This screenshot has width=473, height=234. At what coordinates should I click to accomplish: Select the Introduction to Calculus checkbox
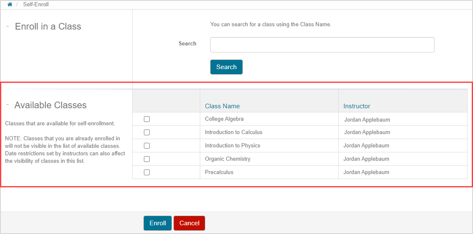point(147,132)
